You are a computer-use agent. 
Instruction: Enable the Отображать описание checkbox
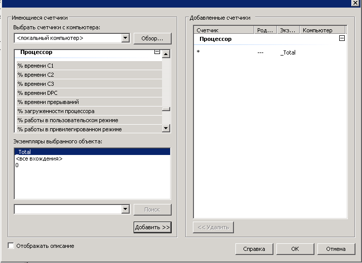(11, 246)
